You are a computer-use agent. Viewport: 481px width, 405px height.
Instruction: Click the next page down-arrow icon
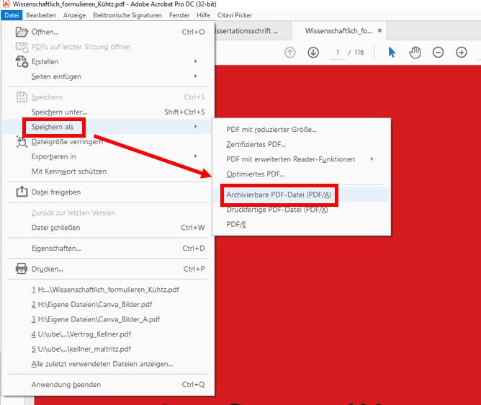click(313, 53)
